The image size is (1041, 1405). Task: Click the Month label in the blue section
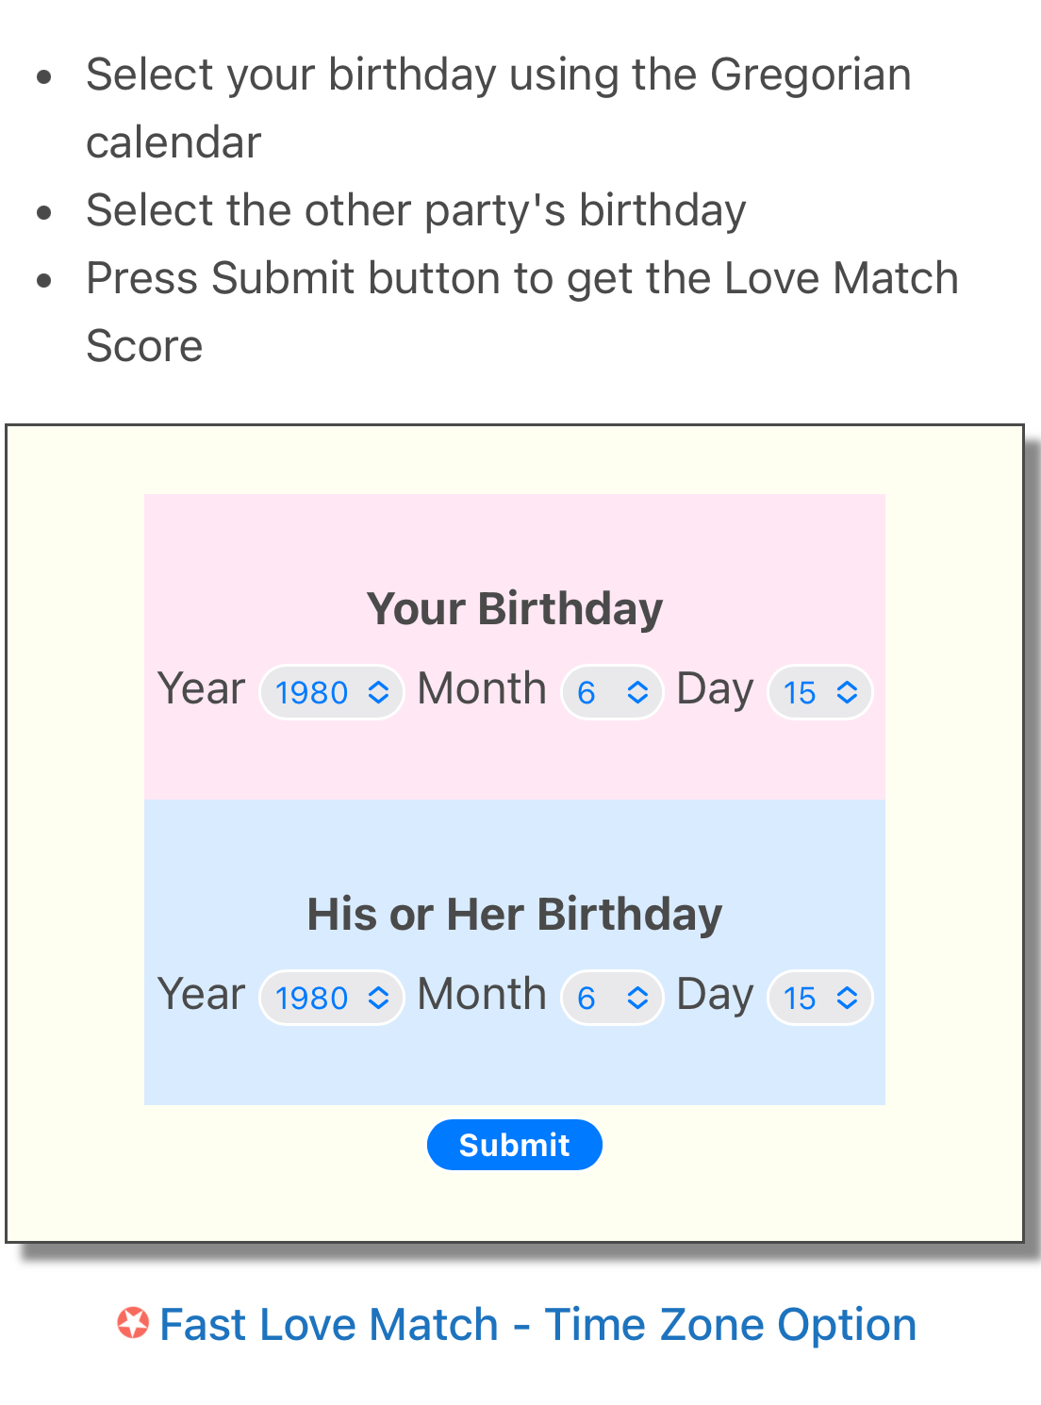pos(482,994)
